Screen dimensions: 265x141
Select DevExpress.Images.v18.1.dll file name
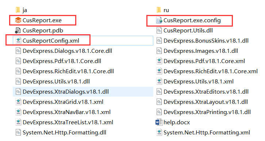(201, 51)
